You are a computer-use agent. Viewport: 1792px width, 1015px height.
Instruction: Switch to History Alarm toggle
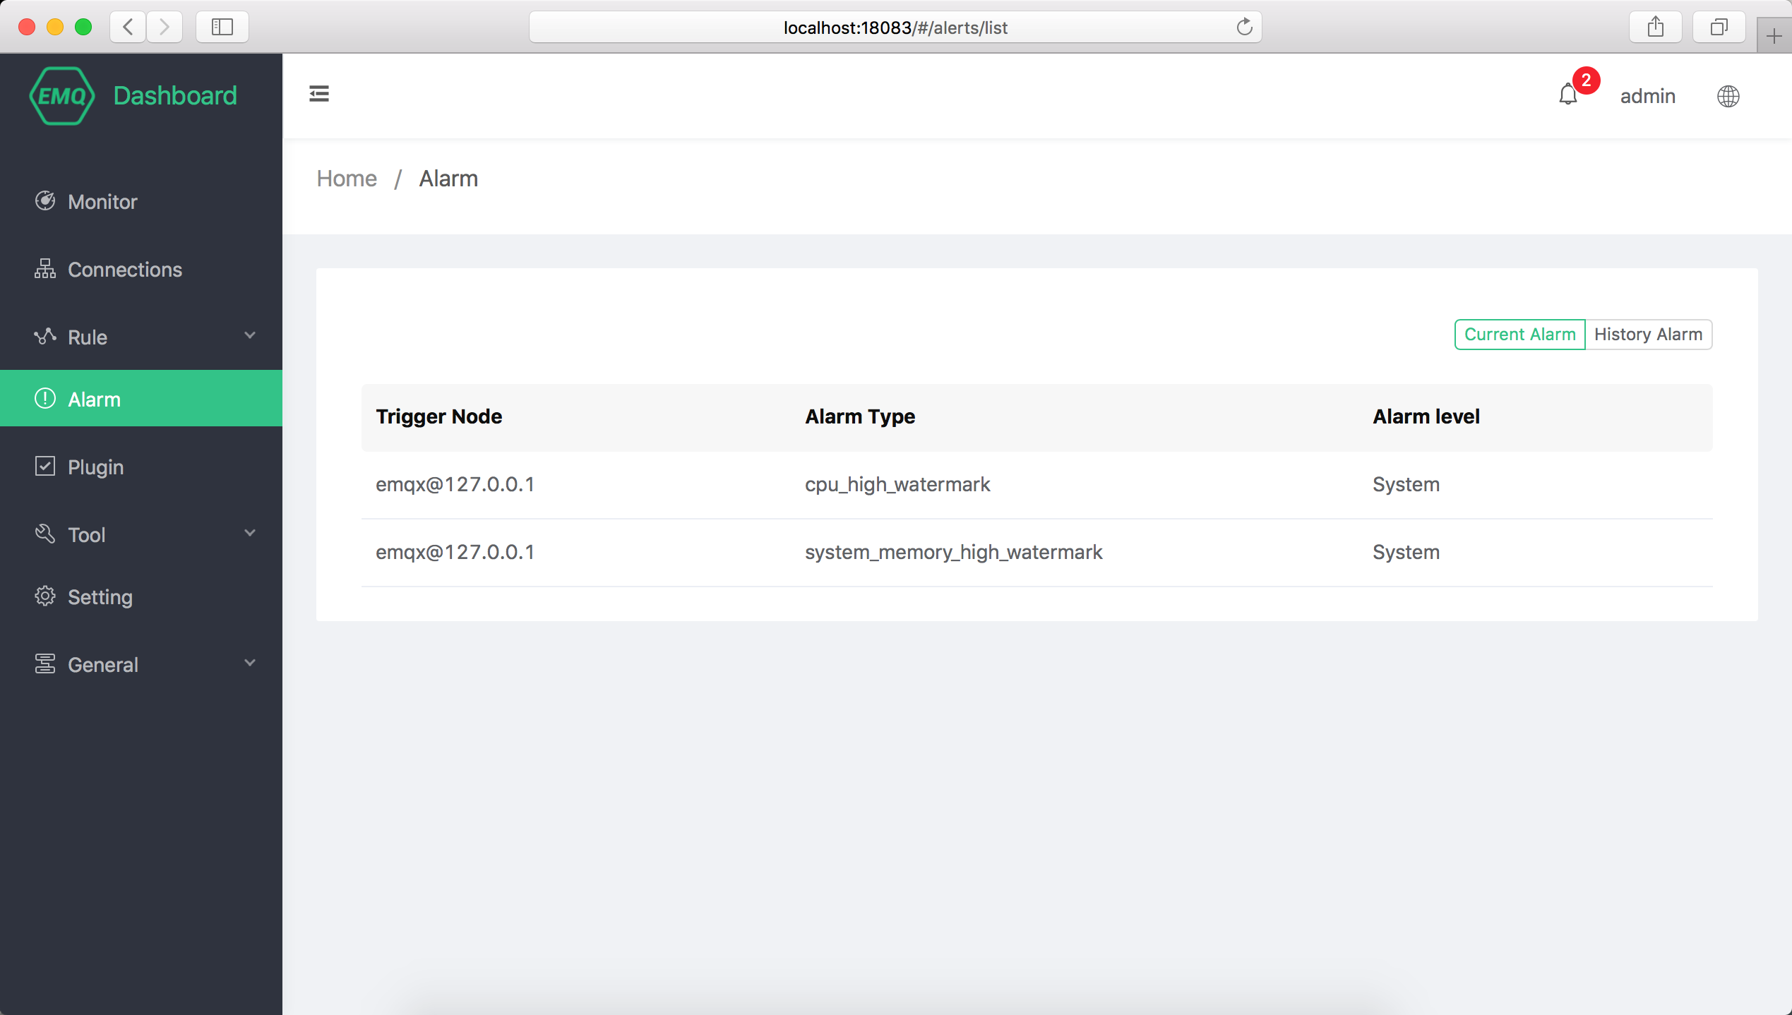1648,334
